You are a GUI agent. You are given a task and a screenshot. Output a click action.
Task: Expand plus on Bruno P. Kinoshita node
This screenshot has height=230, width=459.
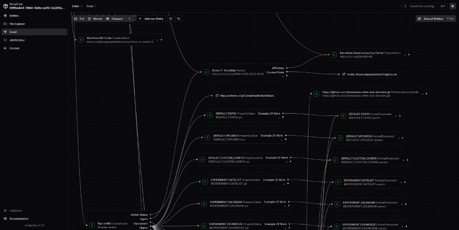pyautogui.click(x=283, y=77)
